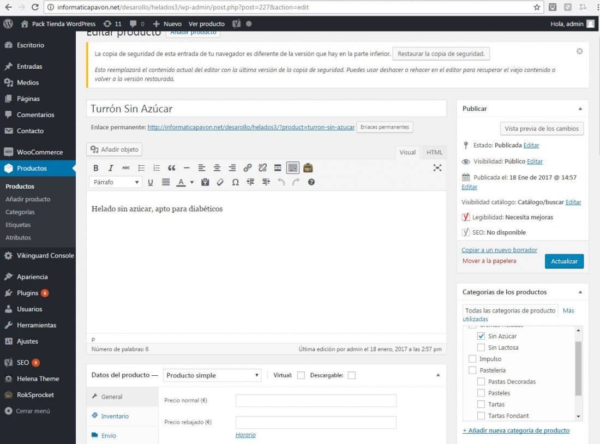Apply italic formatting in editor
The height and width of the screenshot is (444, 600).
point(111,168)
